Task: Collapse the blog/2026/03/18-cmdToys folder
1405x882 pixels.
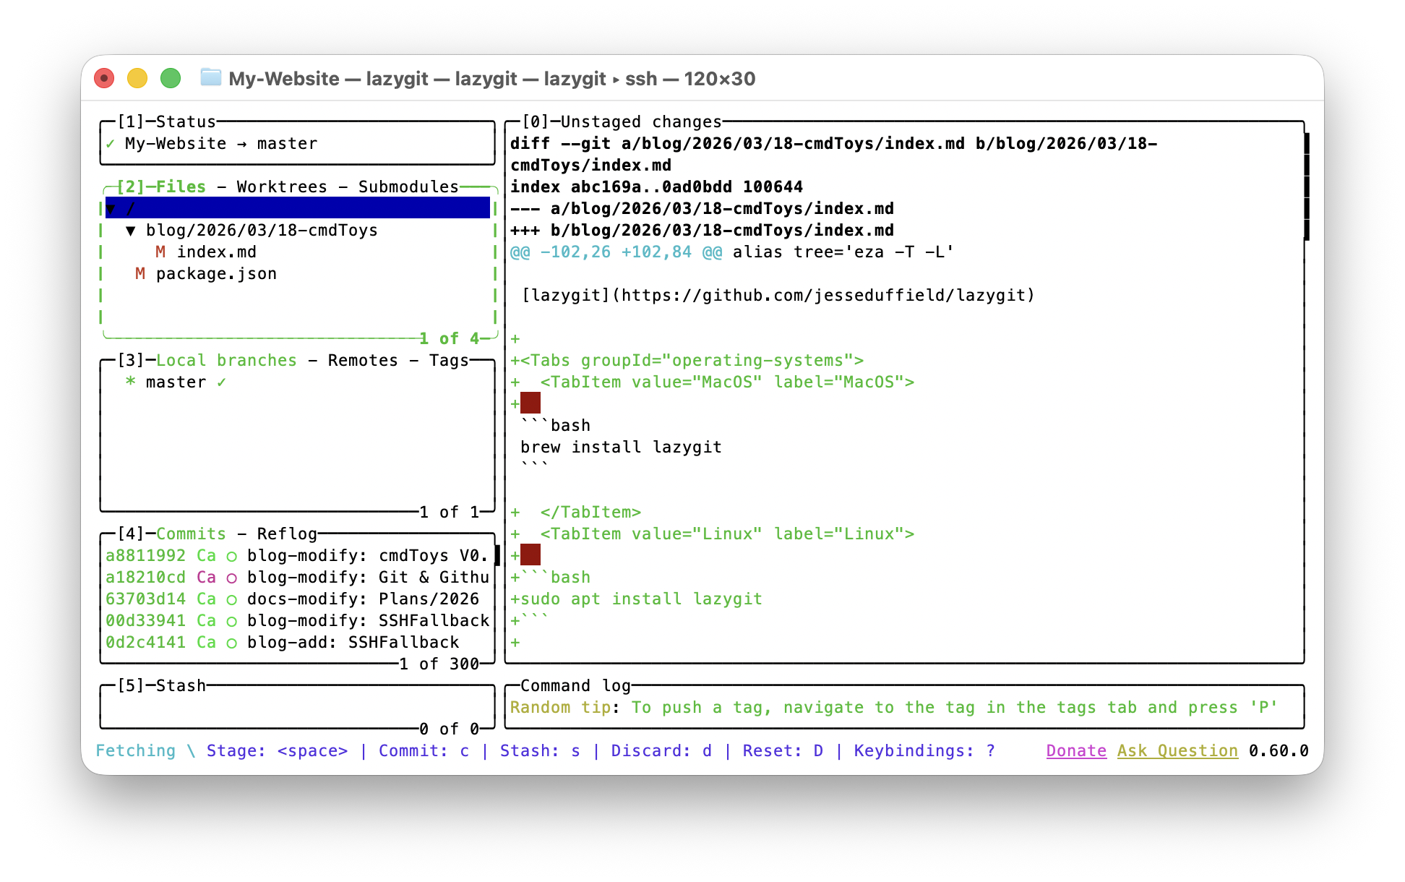Action: click(x=130, y=230)
